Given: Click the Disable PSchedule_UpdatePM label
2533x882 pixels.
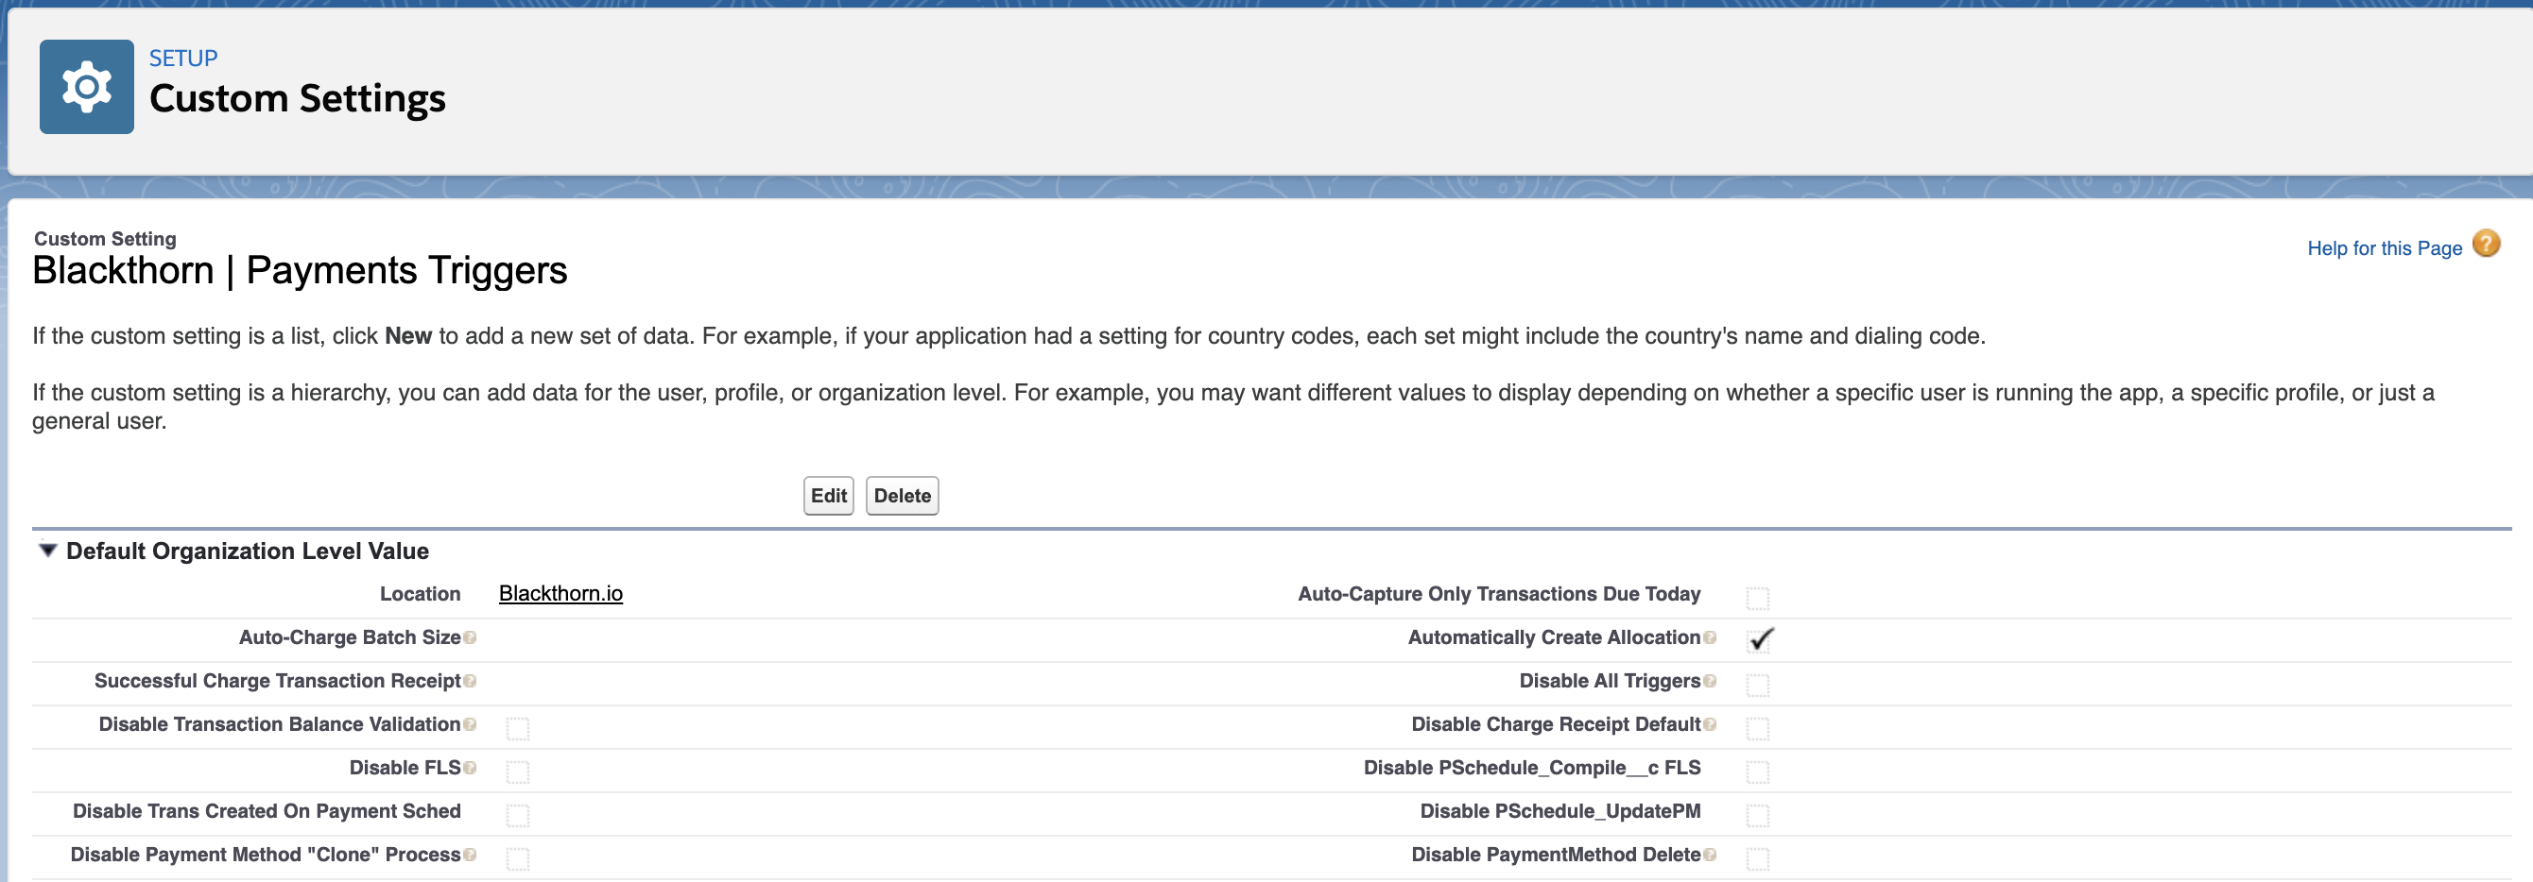Looking at the screenshot, I should pos(1559,811).
